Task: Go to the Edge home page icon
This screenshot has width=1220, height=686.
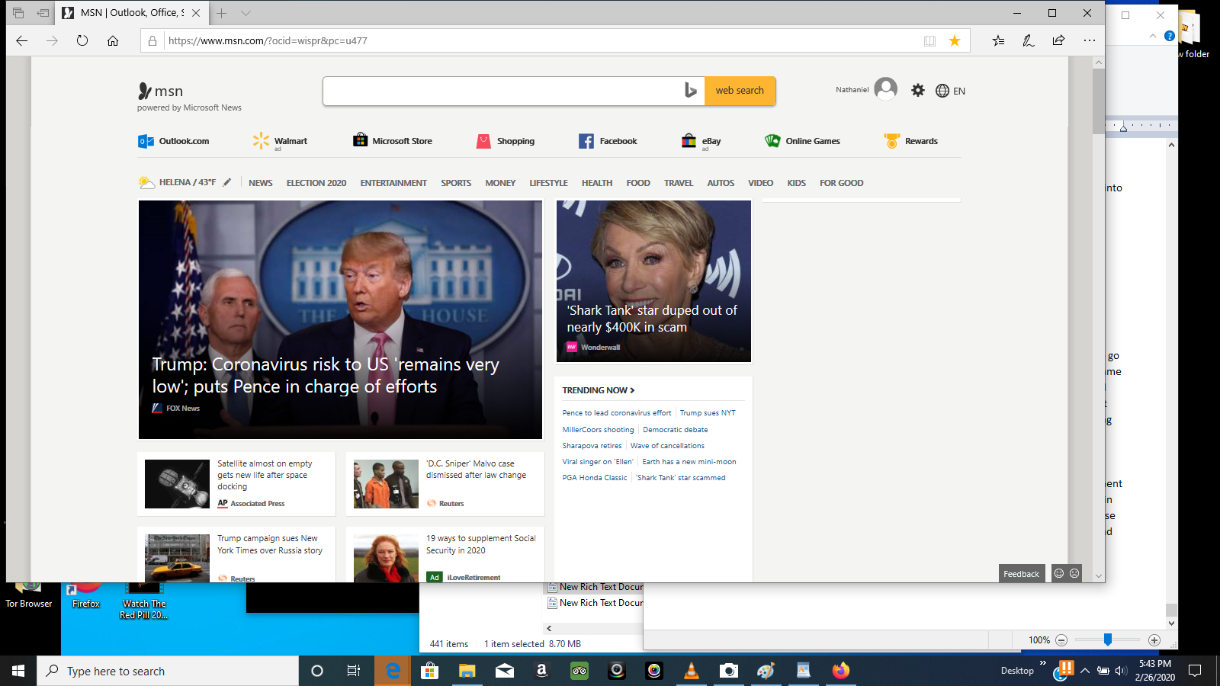Action: click(x=113, y=41)
